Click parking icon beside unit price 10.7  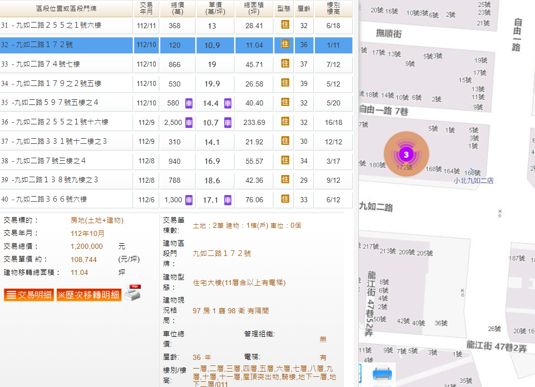click(x=228, y=122)
